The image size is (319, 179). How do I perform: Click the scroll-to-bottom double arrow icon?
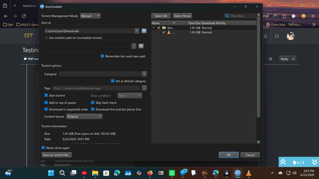[x=314, y=162]
